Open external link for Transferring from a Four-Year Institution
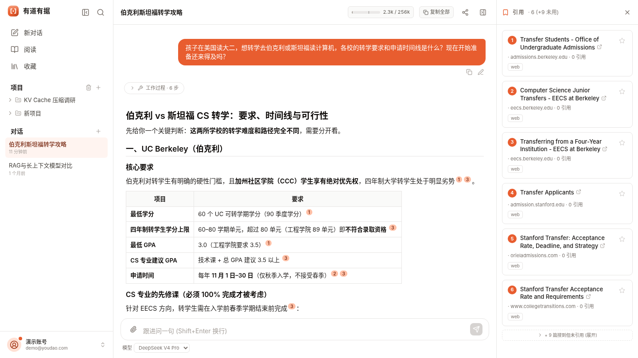 (x=605, y=149)
